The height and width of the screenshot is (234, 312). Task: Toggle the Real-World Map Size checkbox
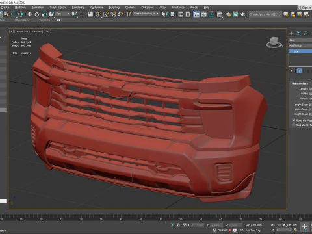[294, 125]
